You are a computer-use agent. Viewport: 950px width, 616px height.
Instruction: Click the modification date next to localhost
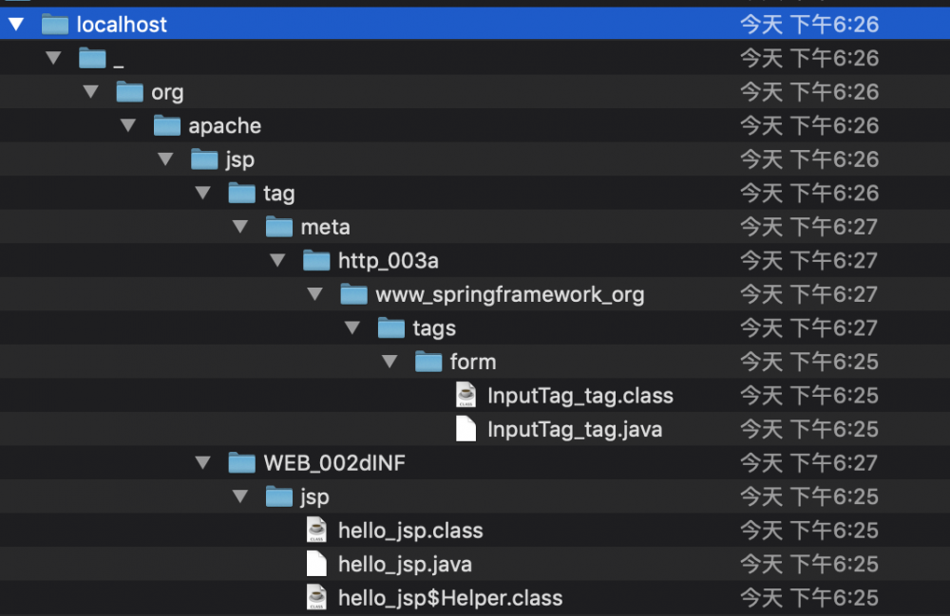point(809,24)
